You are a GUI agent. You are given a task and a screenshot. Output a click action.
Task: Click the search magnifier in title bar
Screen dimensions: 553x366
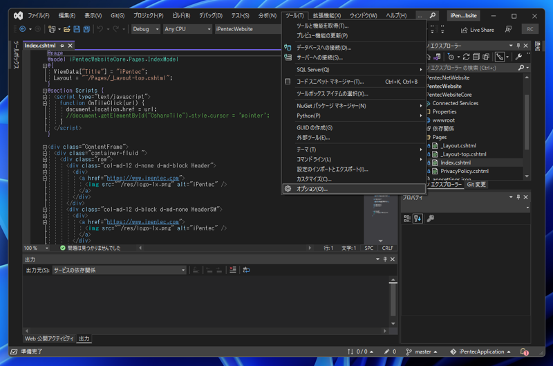click(x=433, y=15)
